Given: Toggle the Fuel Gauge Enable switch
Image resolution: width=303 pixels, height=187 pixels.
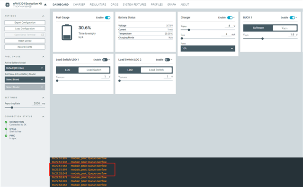Looking at the screenshot, I should point(107,18).
